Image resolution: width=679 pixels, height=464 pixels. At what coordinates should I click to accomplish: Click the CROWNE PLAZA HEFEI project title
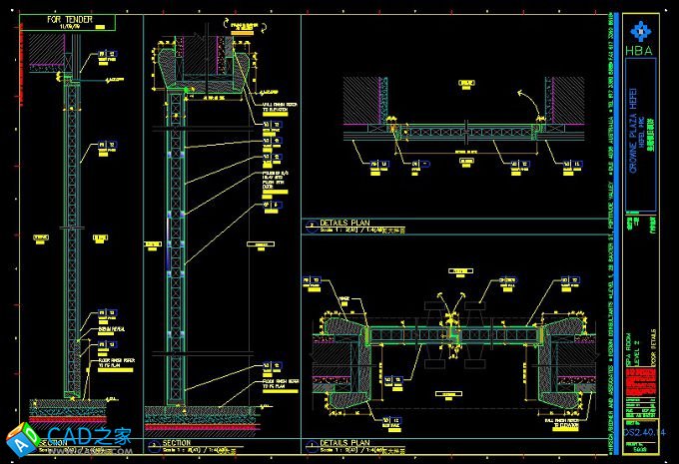(x=634, y=103)
